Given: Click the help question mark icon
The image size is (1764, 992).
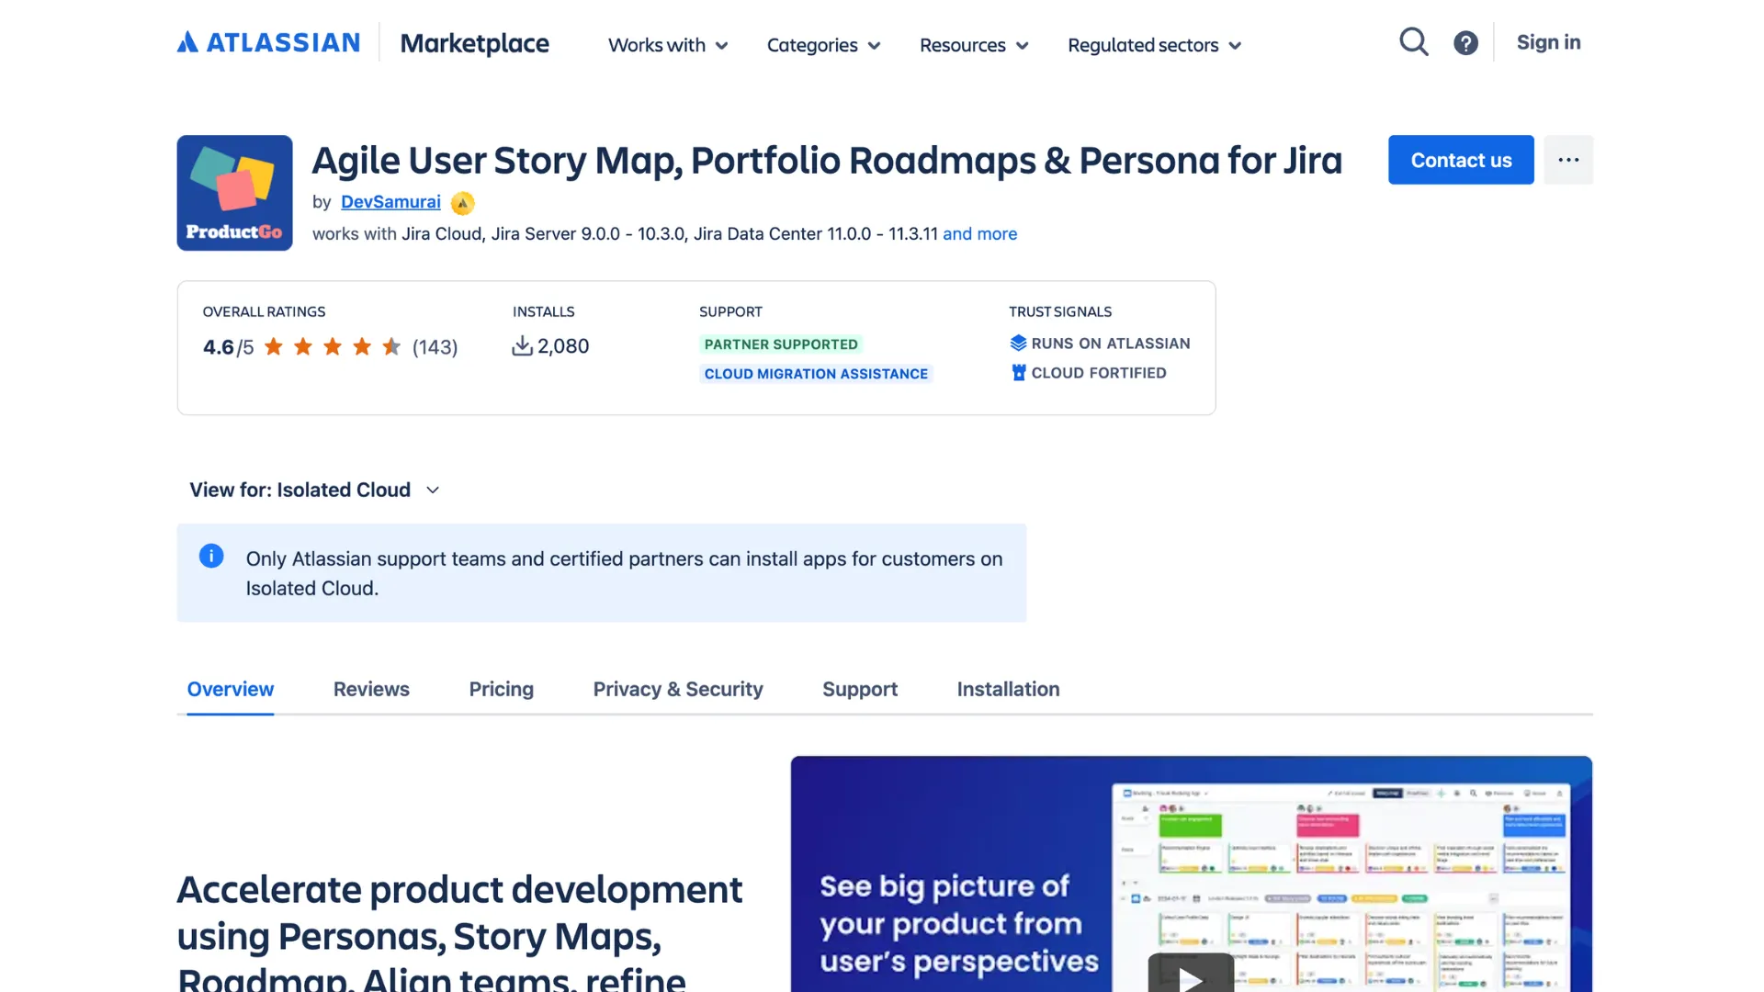Looking at the screenshot, I should [x=1466, y=43].
